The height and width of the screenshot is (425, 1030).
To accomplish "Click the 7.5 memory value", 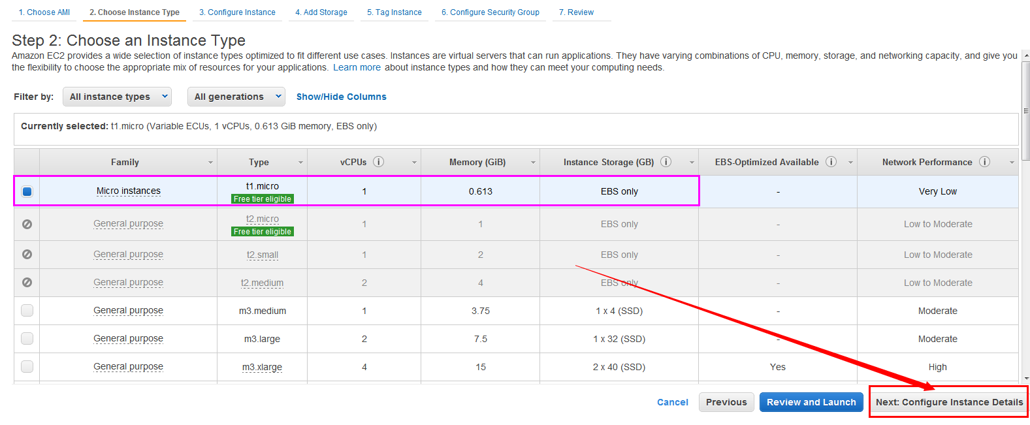I will 481,339.
